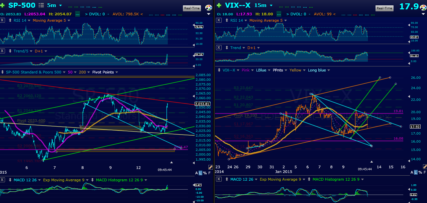Click the Real-Time button on VIX--X chart
The height and width of the screenshot is (203, 427).
[x=384, y=8]
